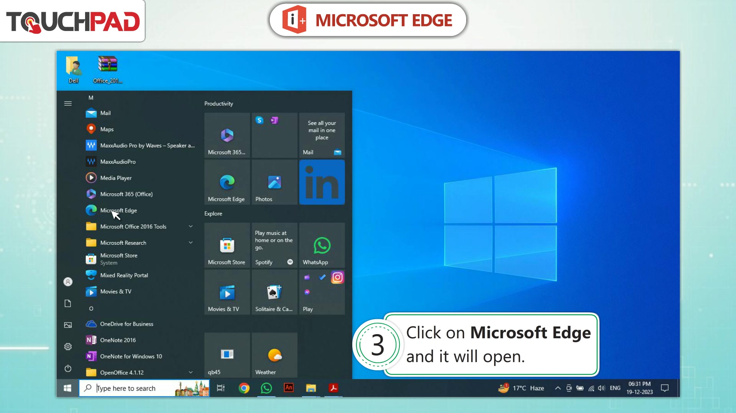Click the letter O section header

[91, 308]
